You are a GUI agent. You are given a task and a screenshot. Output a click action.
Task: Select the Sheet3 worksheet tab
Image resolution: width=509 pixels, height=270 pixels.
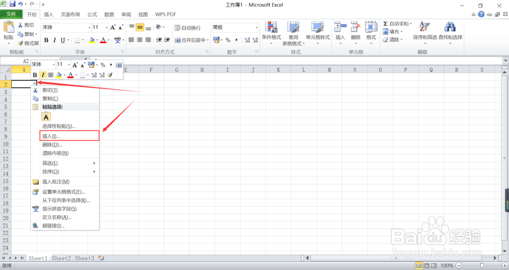click(84, 258)
